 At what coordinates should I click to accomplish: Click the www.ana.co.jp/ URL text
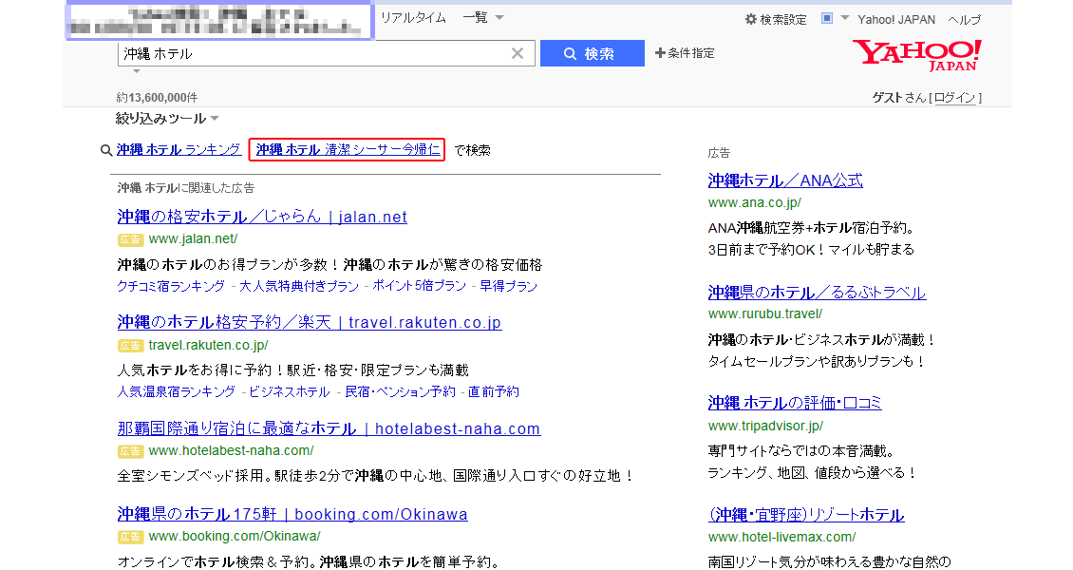pyautogui.click(x=755, y=202)
